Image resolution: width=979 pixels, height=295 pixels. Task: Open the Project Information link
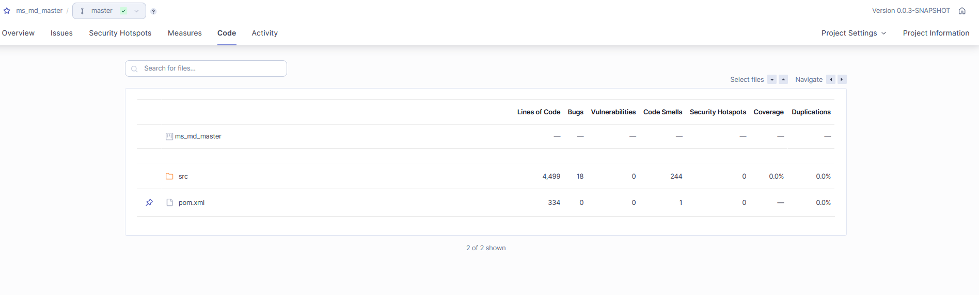(x=936, y=33)
